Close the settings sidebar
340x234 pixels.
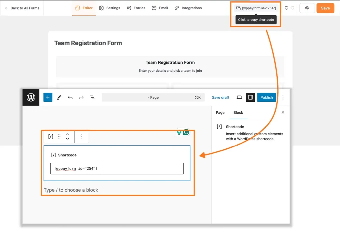click(x=283, y=112)
